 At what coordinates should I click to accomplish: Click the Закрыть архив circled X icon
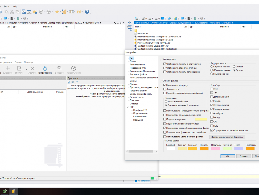point(74,68)
